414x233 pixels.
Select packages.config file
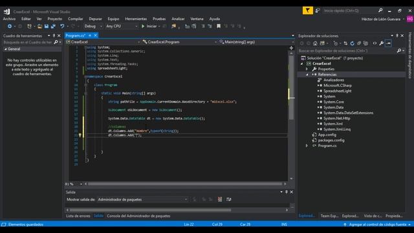pyautogui.click(x=331, y=140)
